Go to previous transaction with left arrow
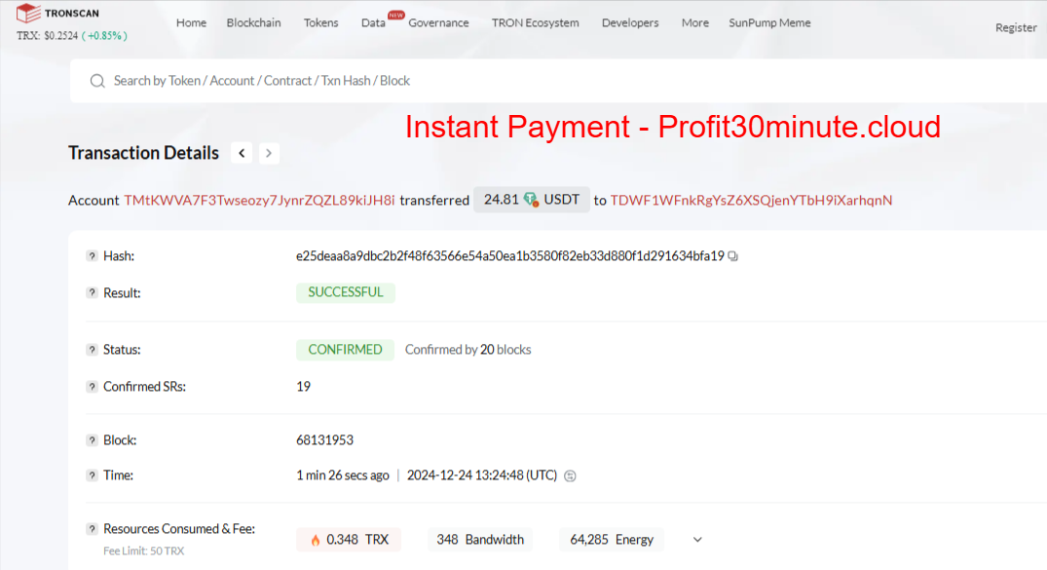Image resolution: width=1047 pixels, height=570 pixels. (x=242, y=153)
